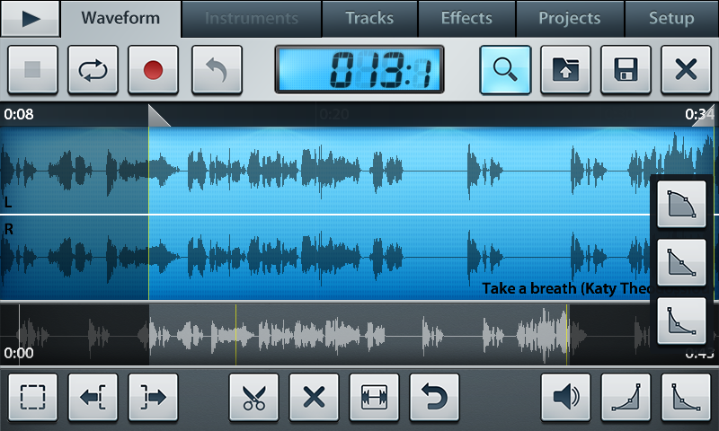Click the overview waveform strip below the editor
Viewport: 719px width, 431px height.
(359, 334)
